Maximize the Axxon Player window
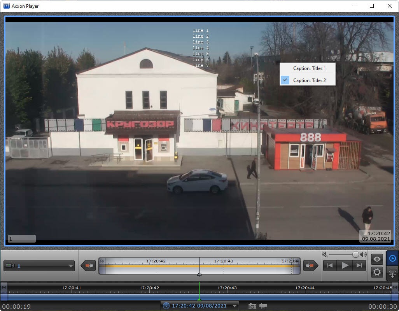 (x=372, y=6)
